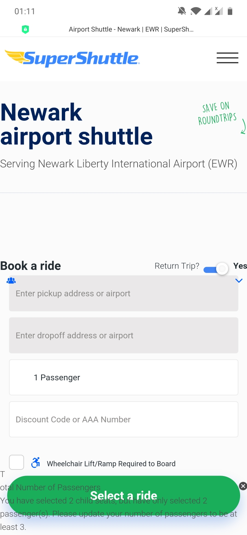247x535 pixels.
Task: Toggle the Return Trip switch
Action: click(x=216, y=269)
